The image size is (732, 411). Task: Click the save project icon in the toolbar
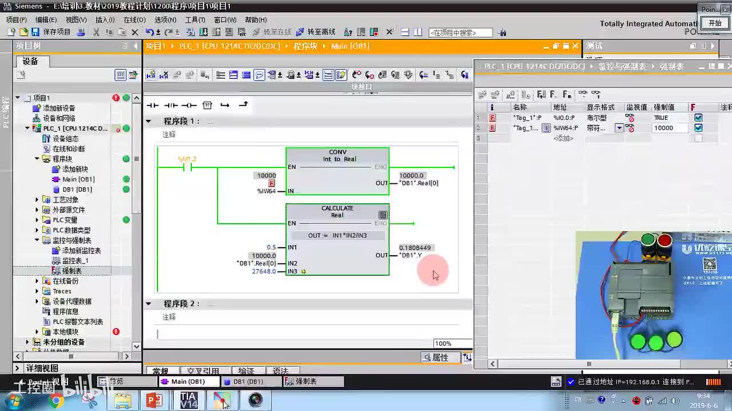37,32
